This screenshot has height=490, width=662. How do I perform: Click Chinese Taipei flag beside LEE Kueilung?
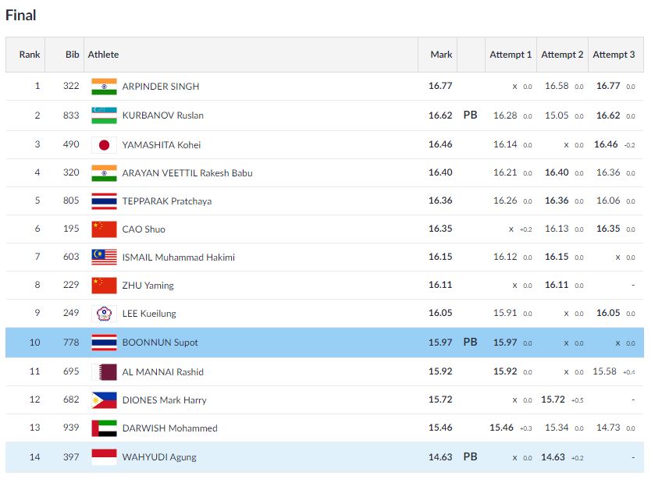coord(104,314)
